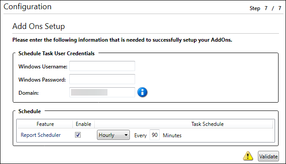
Task: Click the Enable column header
Action: tap(83, 124)
